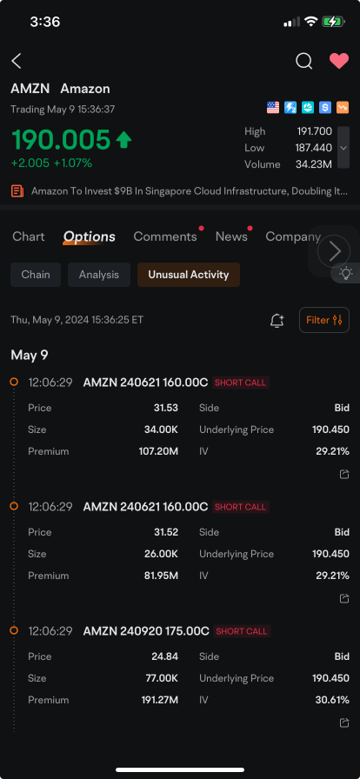Open the Amazon Singapore news headline
The height and width of the screenshot is (779, 360).
point(190,190)
